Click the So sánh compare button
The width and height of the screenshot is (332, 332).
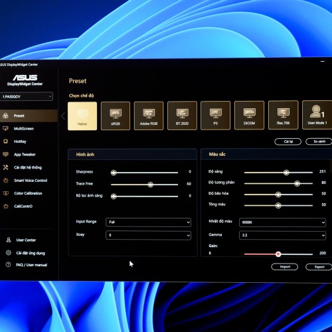(319, 141)
